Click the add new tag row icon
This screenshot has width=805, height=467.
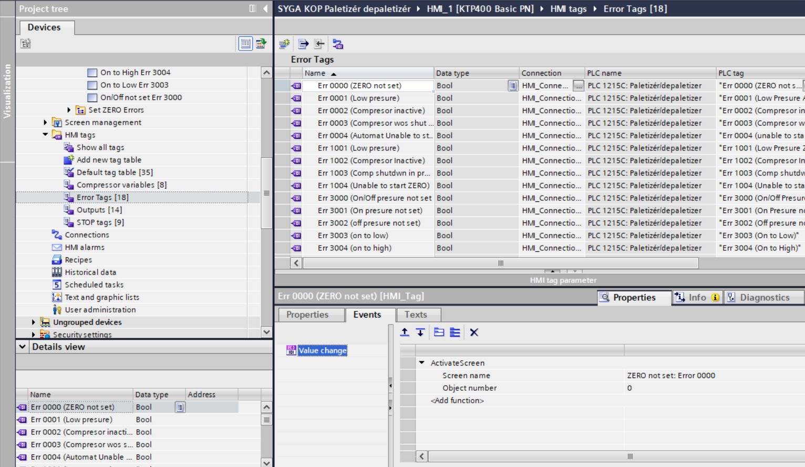tap(284, 44)
